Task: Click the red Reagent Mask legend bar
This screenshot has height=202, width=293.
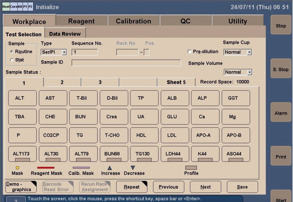Action: click(46, 168)
